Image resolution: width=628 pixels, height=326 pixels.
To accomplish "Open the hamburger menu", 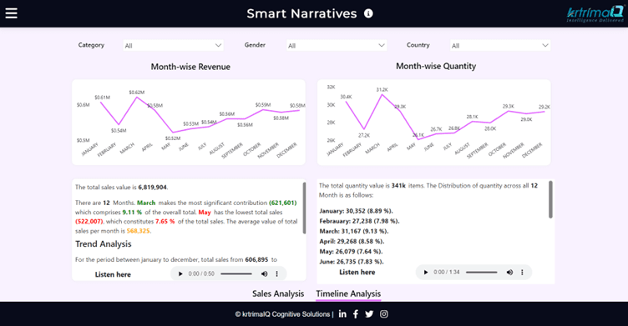I will (x=11, y=13).
